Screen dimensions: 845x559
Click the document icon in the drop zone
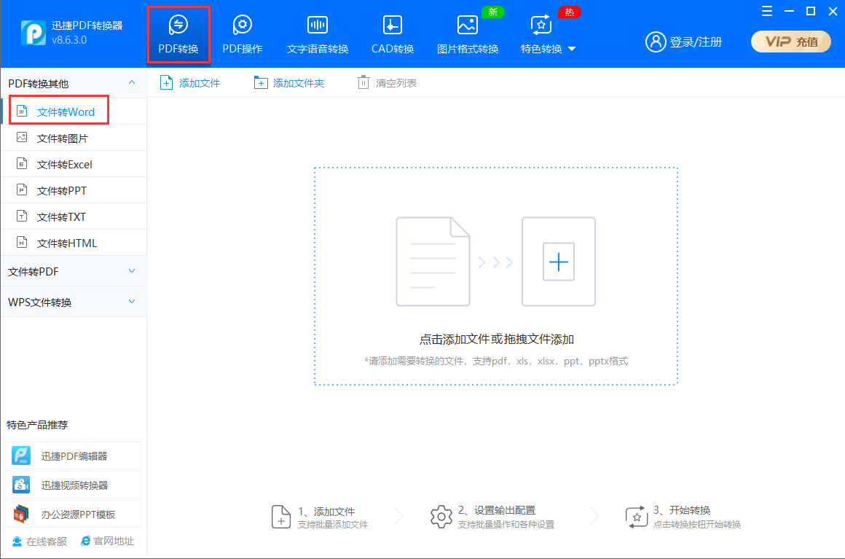click(433, 262)
